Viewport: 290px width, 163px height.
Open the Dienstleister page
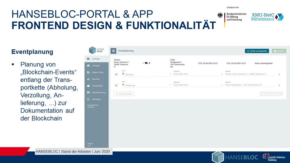tap(97, 86)
